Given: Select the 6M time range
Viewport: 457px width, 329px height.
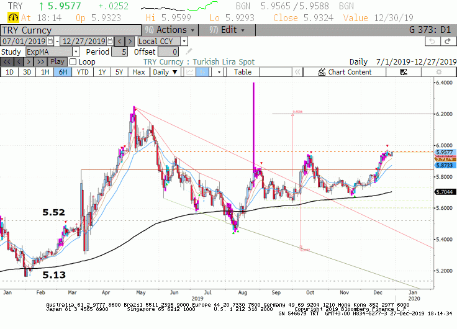Looking at the screenshot, I should pos(63,72).
